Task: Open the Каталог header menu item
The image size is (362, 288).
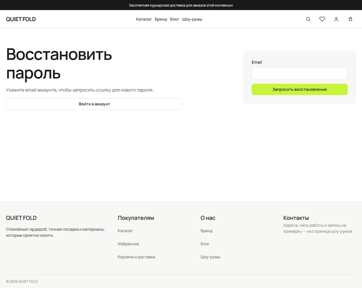Action: (x=144, y=19)
